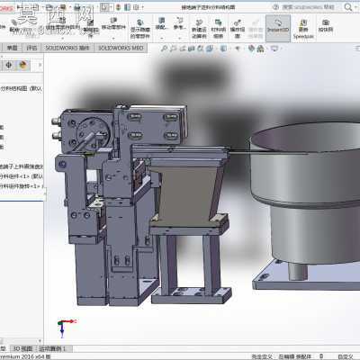Expand the Move Component dropdown arrow
Screen dimensions: 360x360
point(113,39)
